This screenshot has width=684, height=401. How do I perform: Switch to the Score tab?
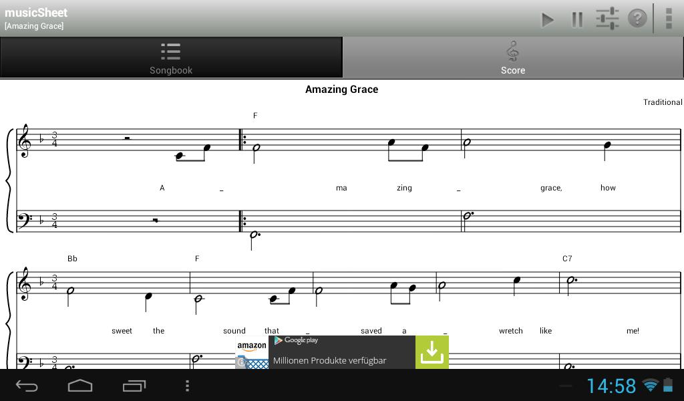[513, 57]
